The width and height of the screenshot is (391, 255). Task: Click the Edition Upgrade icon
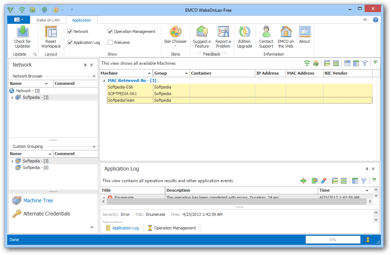pos(244,32)
